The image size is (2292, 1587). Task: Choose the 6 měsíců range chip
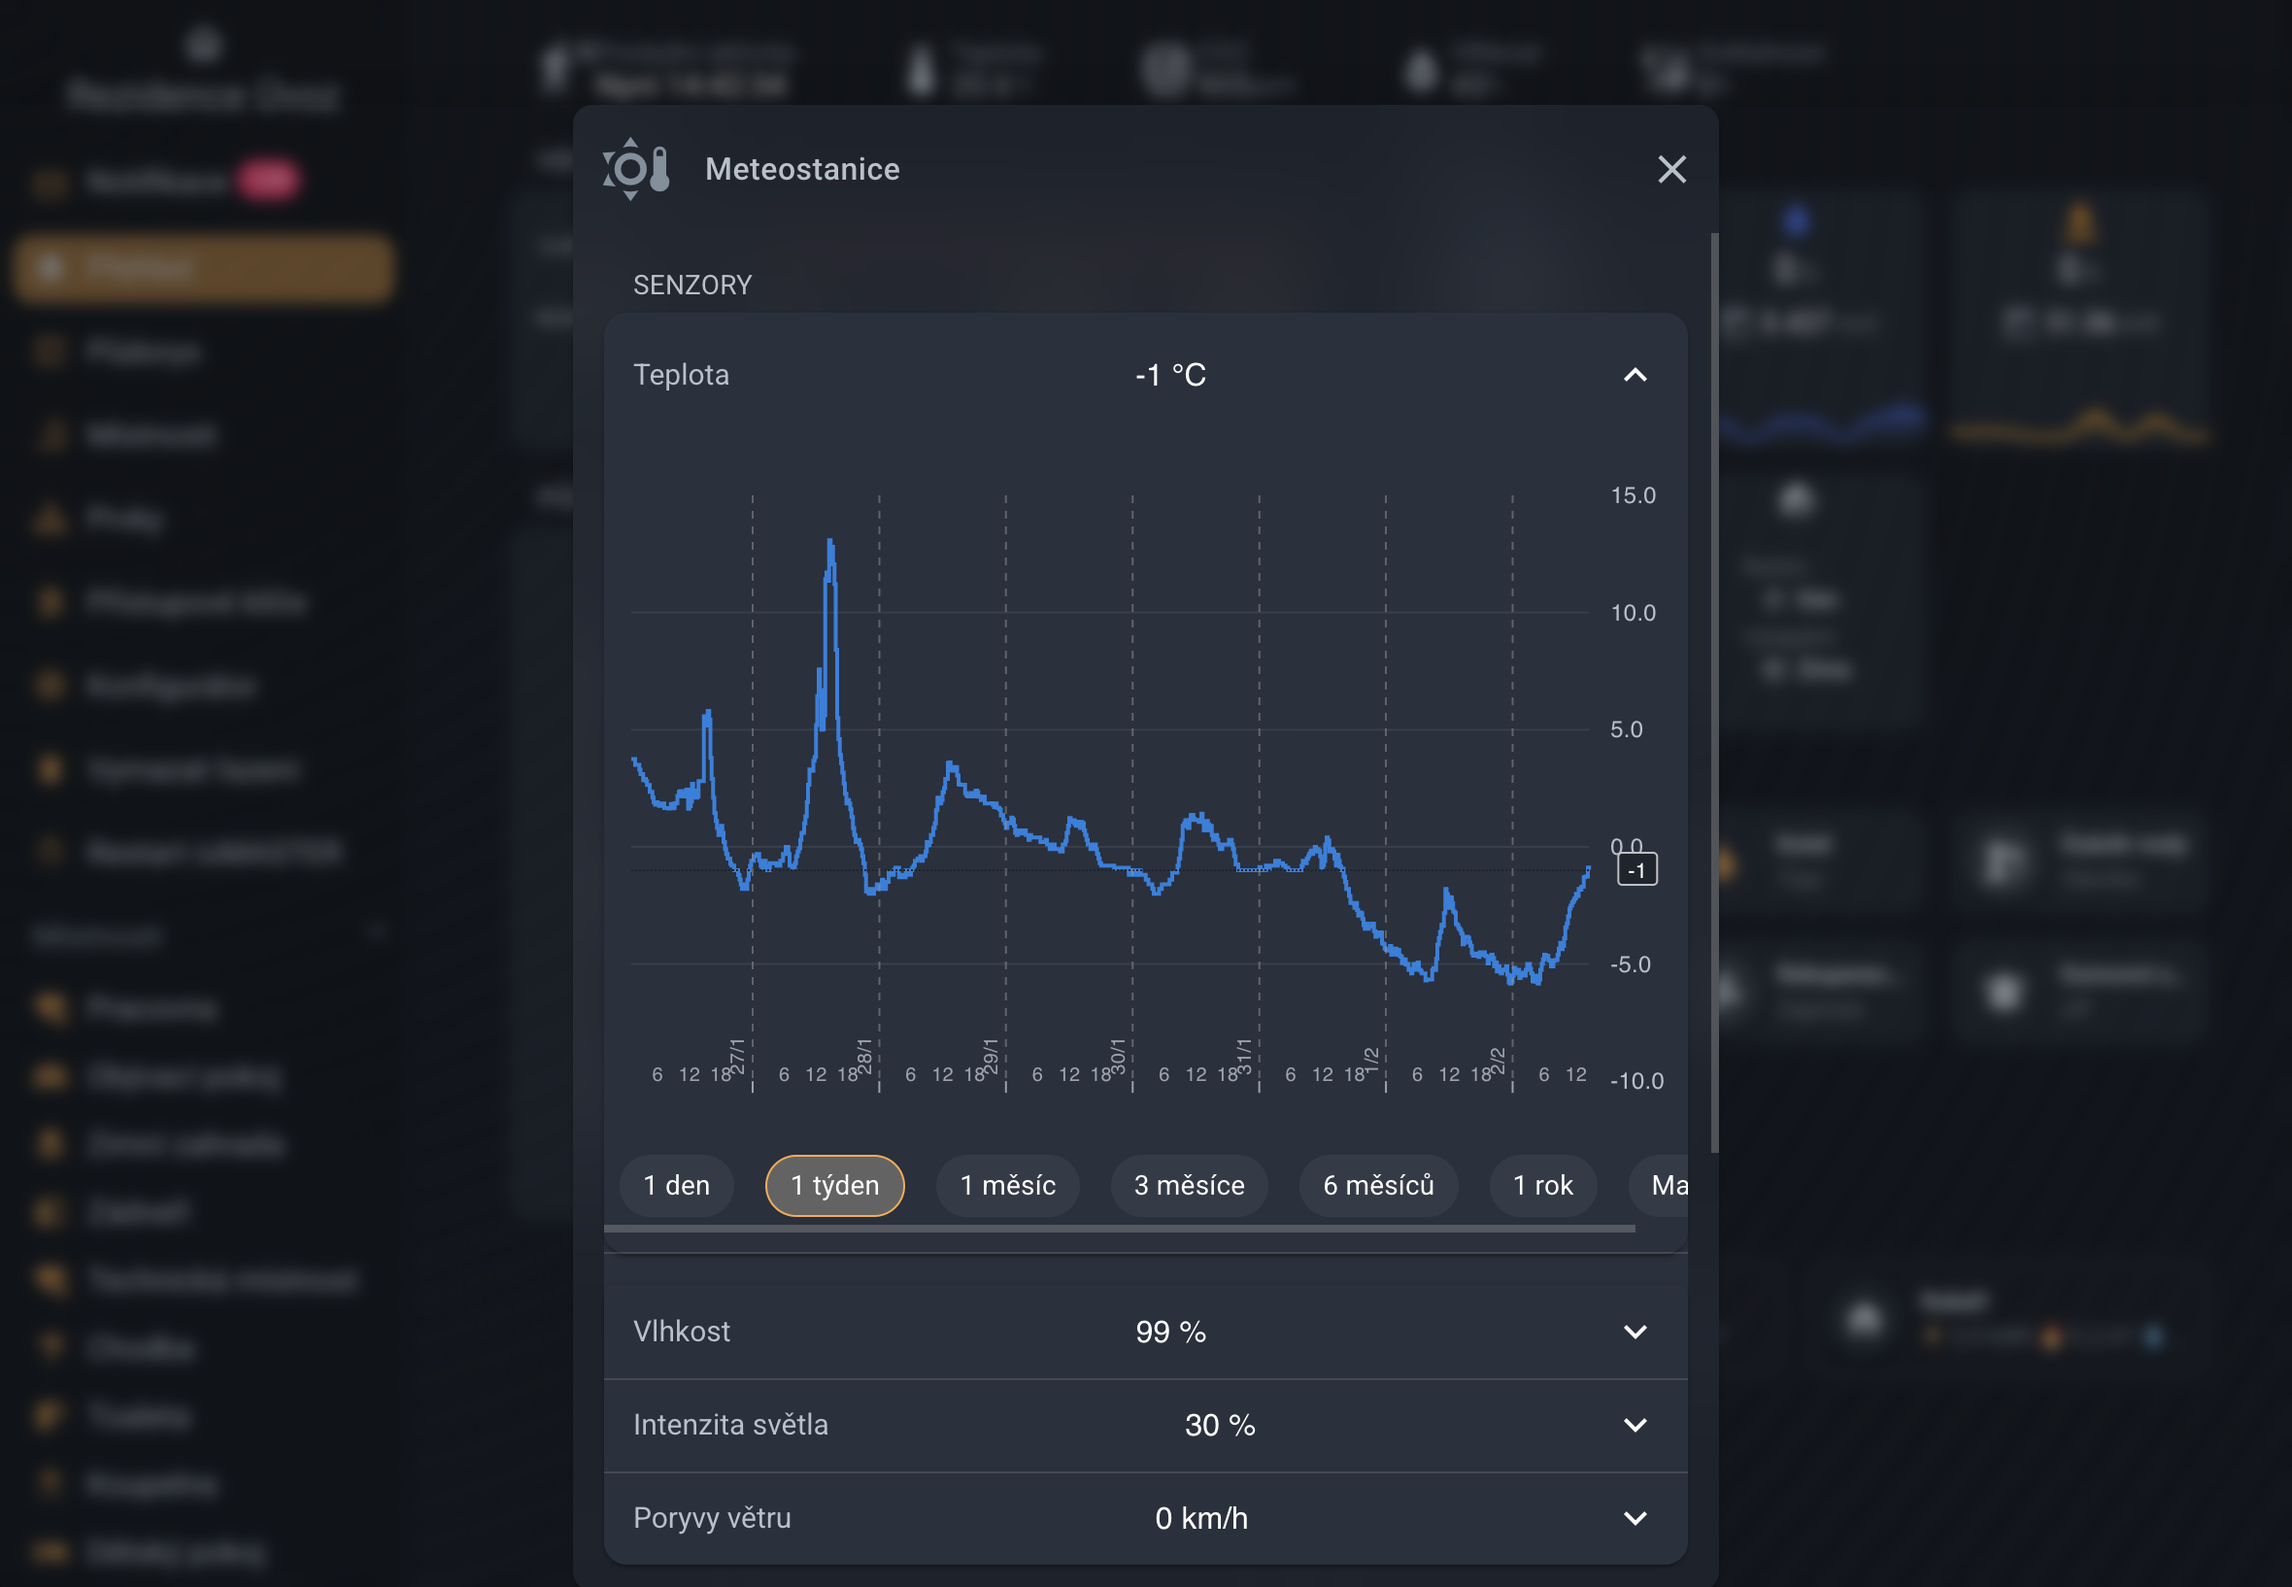(x=1378, y=1185)
